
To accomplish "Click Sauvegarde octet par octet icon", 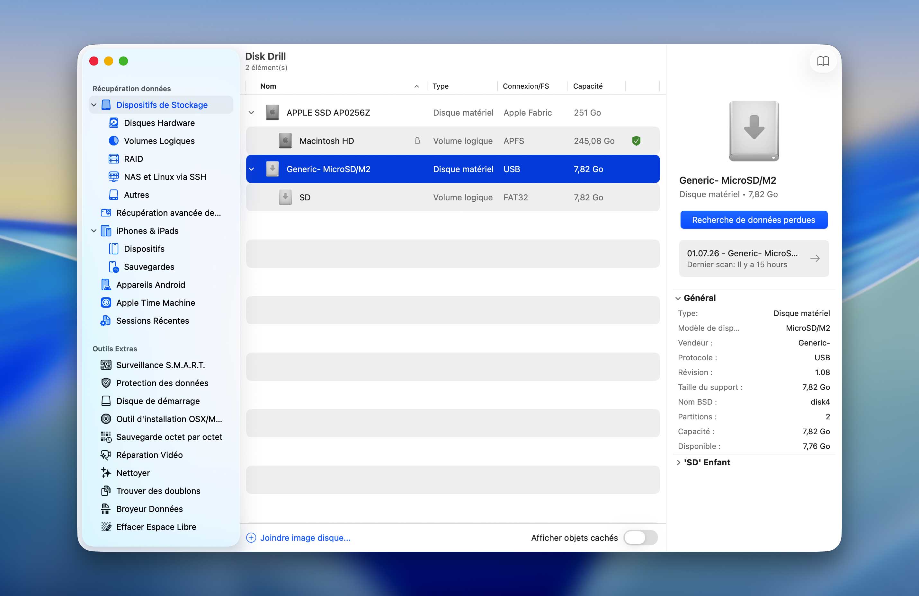I will coord(106,437).
